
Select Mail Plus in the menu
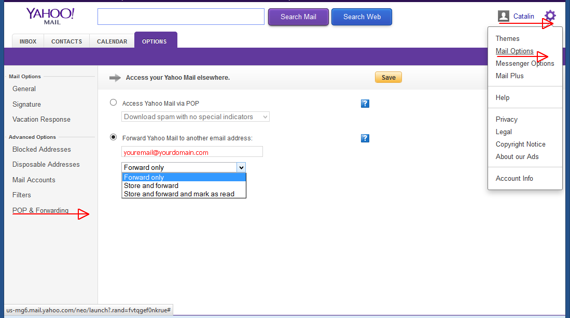(509, 76)
